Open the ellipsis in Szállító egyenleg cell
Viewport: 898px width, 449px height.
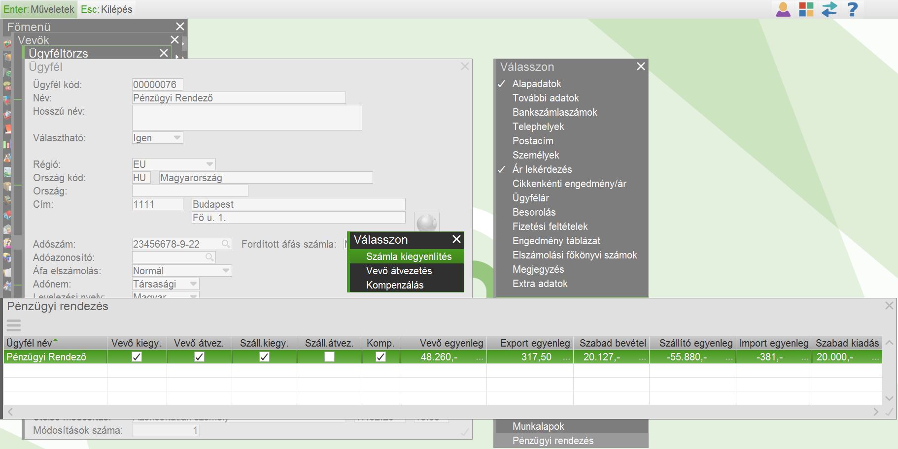point(728,359)
